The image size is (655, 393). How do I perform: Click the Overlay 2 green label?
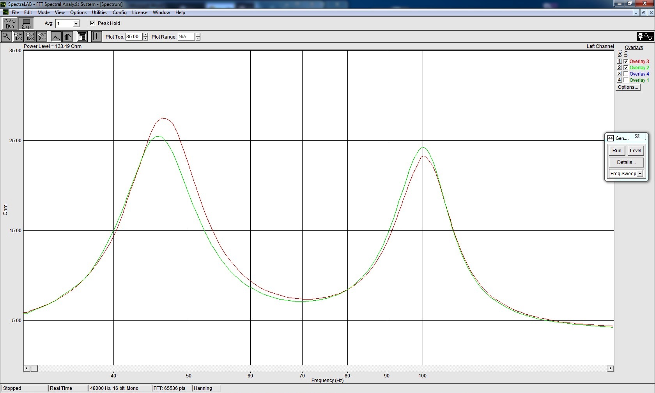point(639,68)
